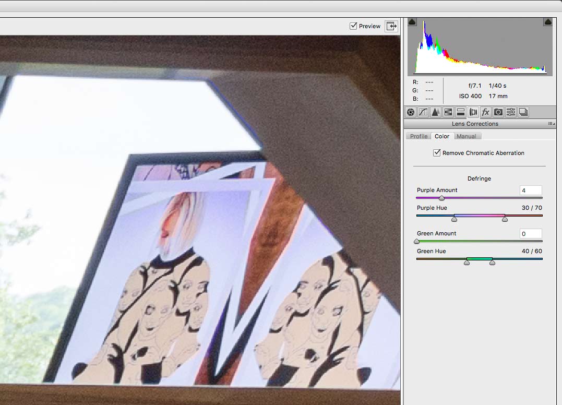
Task: Switch to the Profile tab
Action: [418, 136]
